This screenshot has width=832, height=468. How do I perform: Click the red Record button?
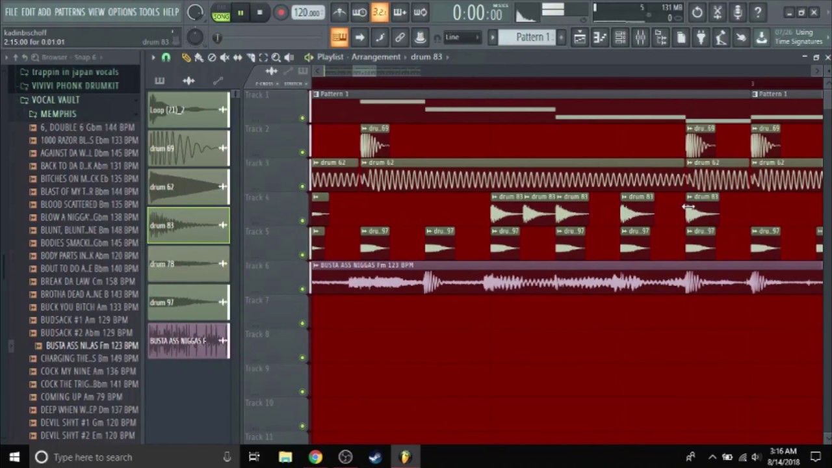tap(281, 12)
